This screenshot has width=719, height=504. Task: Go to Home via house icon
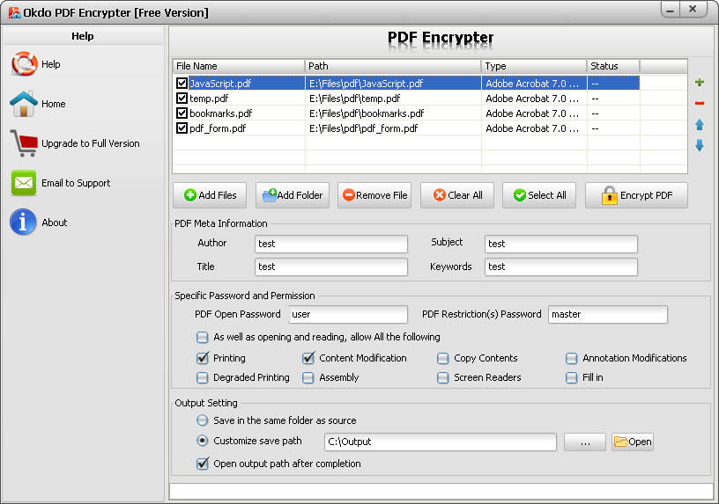point(24,104)
